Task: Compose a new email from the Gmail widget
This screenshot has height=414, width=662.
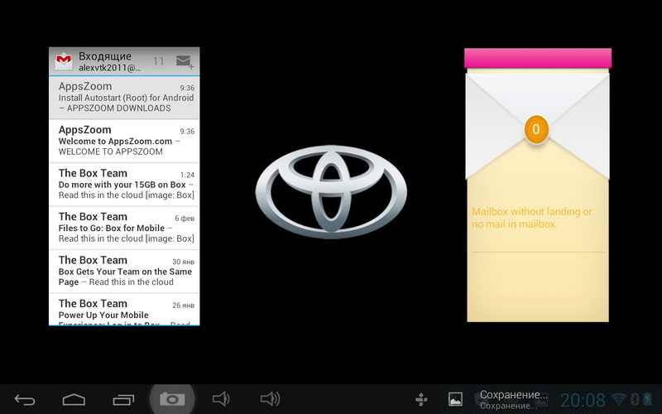Action: (x=184, y=61)
